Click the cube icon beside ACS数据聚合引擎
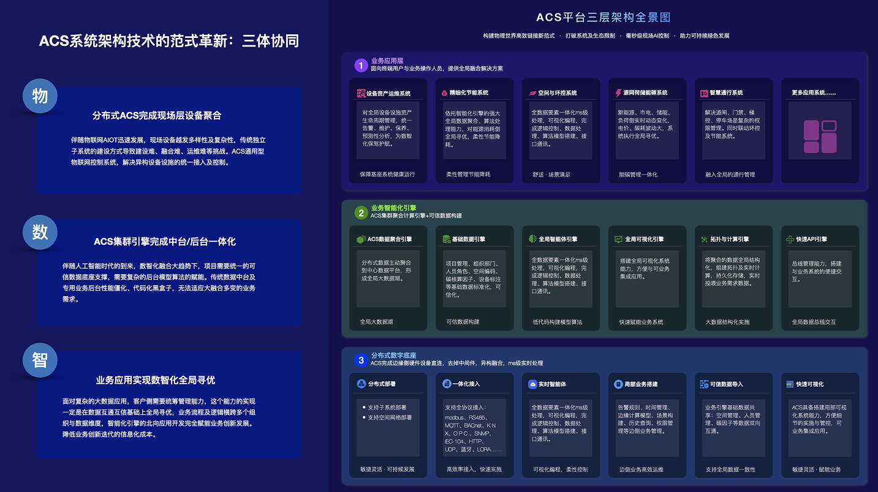Image resolution: width=878 pixels, height=492 pixels. pos(361,239)
